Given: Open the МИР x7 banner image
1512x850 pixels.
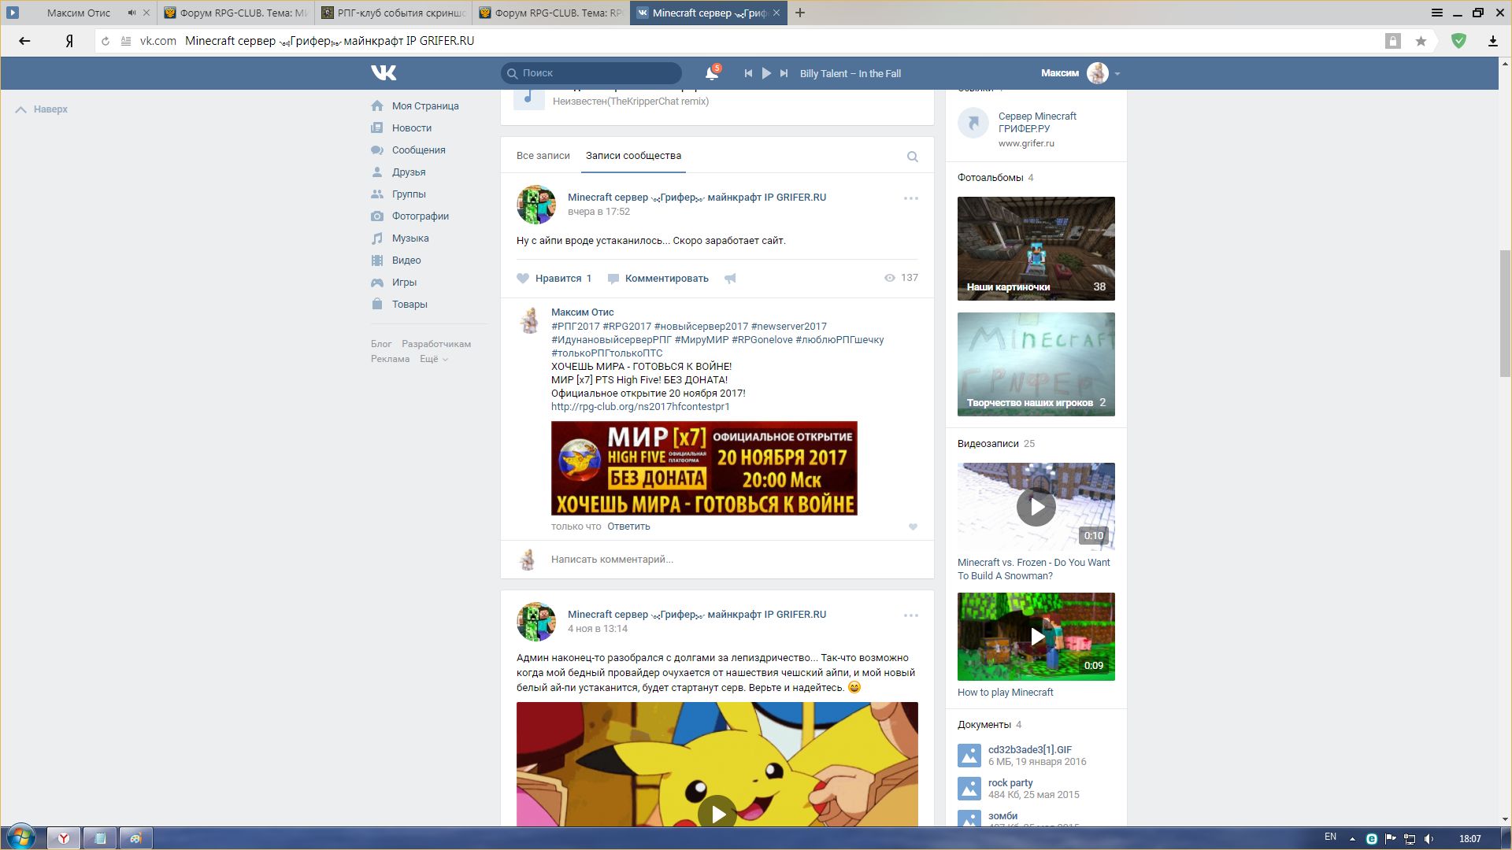Looking at the screenshot, I should click(x=704, y=468).
